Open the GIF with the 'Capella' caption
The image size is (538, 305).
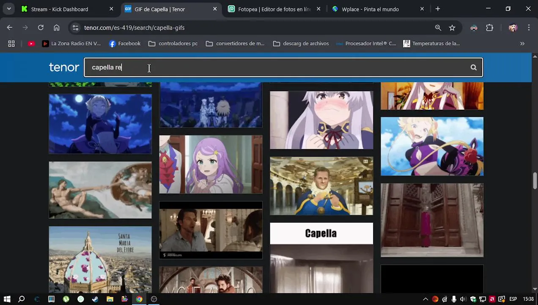[x=321, y=258]
